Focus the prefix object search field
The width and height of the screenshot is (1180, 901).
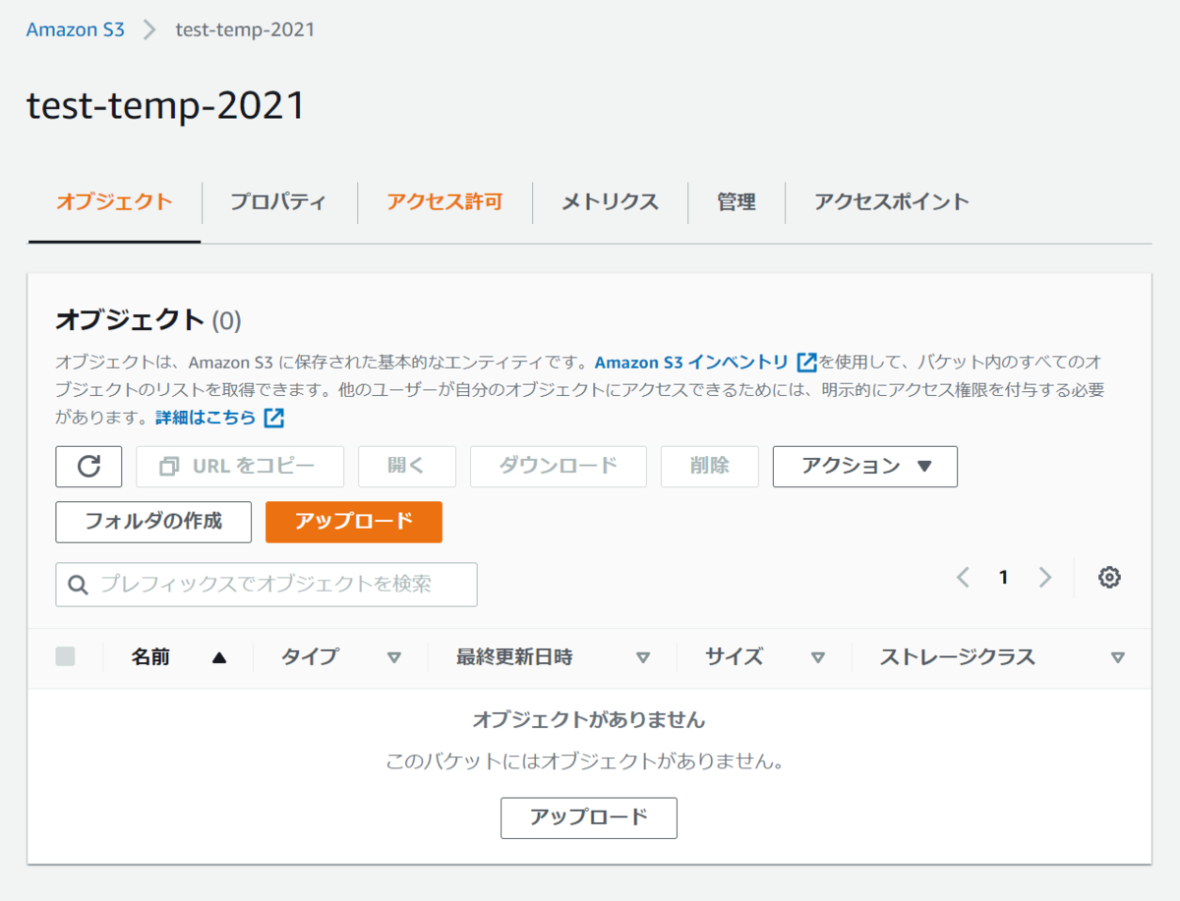(x=266, y=585)
